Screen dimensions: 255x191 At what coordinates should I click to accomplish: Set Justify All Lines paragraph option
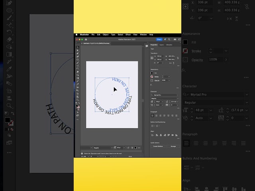[x=177, y=116]
